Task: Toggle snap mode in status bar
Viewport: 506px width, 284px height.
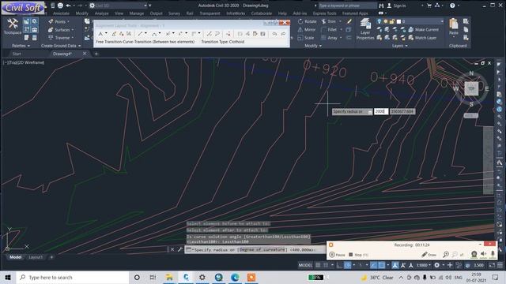Action: point(326,265)
